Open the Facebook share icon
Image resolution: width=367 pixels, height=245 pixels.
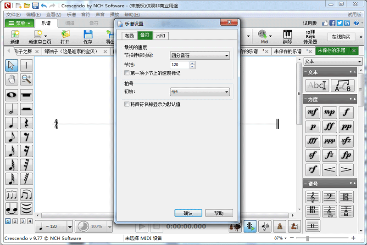tap(332, 23)
